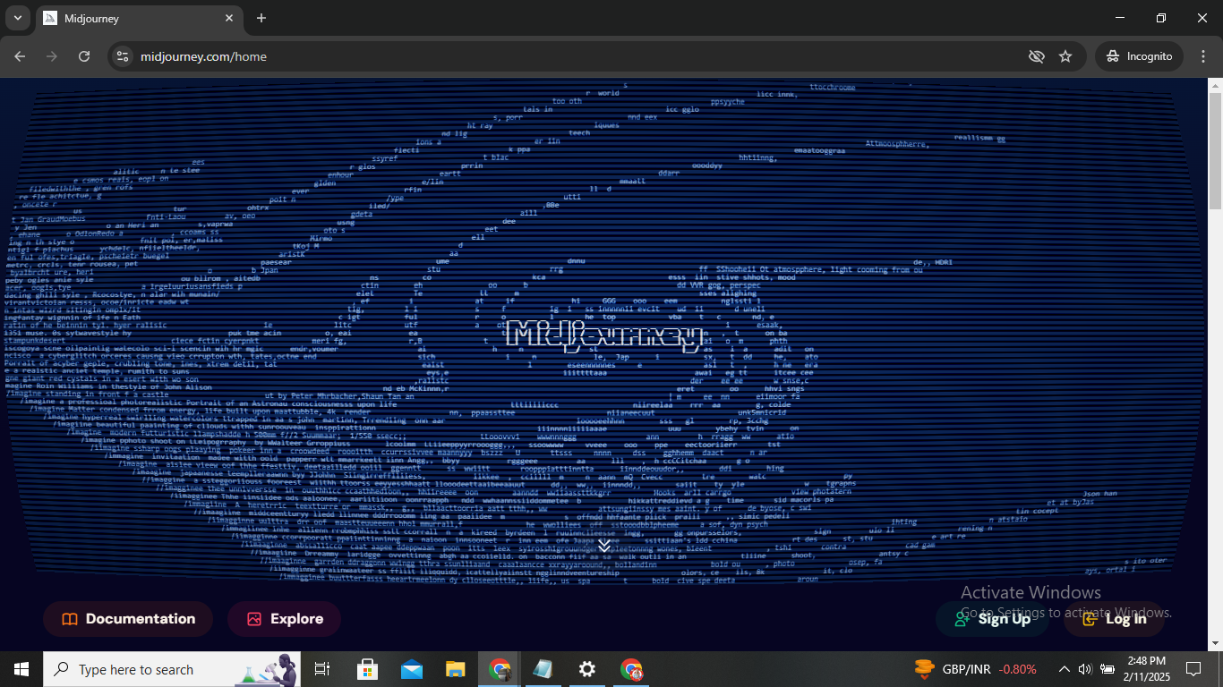Click the battery status icon

pos(1108,669)
